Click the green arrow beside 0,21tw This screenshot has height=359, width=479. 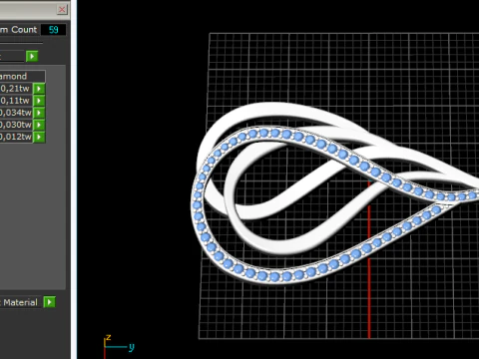(39, 89)
